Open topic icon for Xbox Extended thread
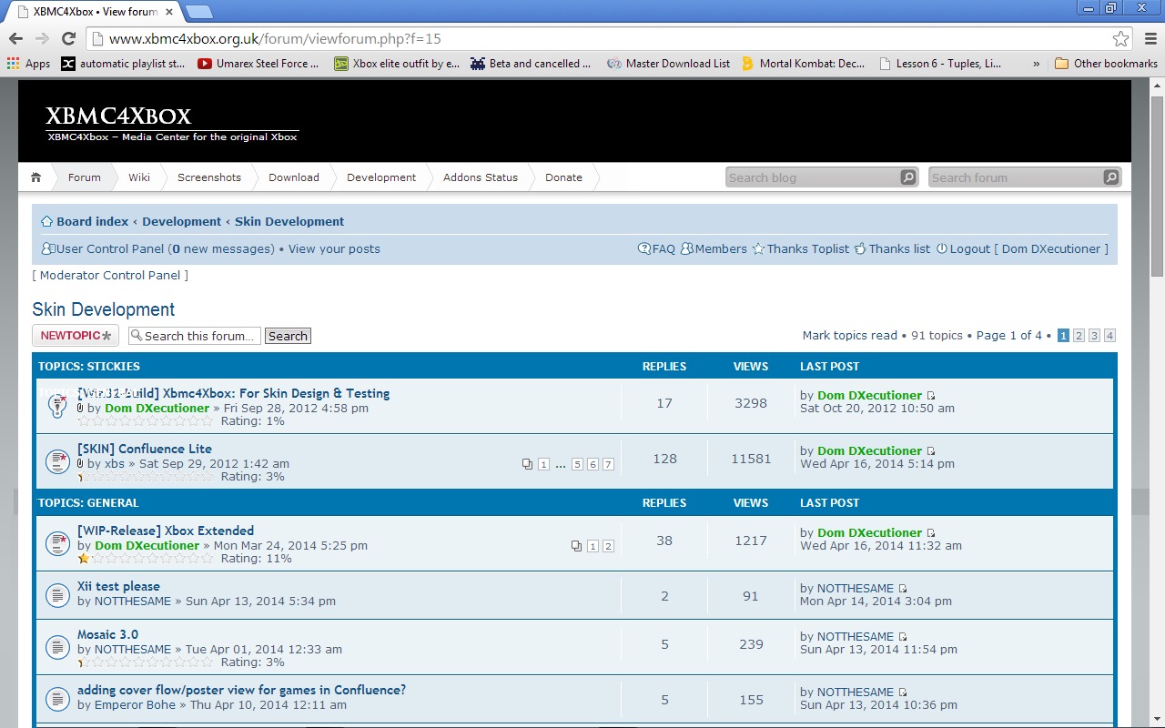Screen dimensions: 1165x728 point(57,543)
